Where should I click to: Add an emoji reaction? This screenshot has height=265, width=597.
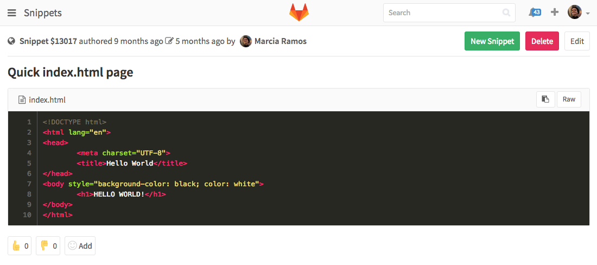tap(80, 245)
